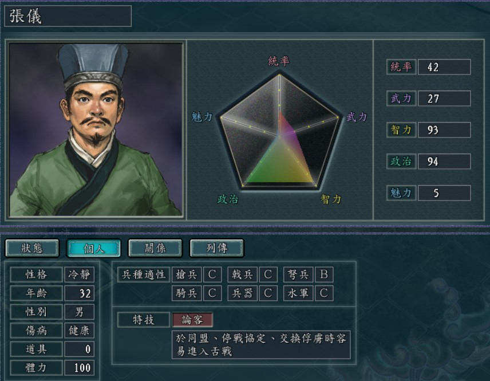Open the 關係 tab
The width and height of the screenshot is (490, 381).
155,248
